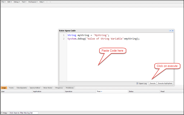Image resolution: width=184 pixels, height=115 pixels.
Task: Click the log list filter text field
Action: [24, 113]
